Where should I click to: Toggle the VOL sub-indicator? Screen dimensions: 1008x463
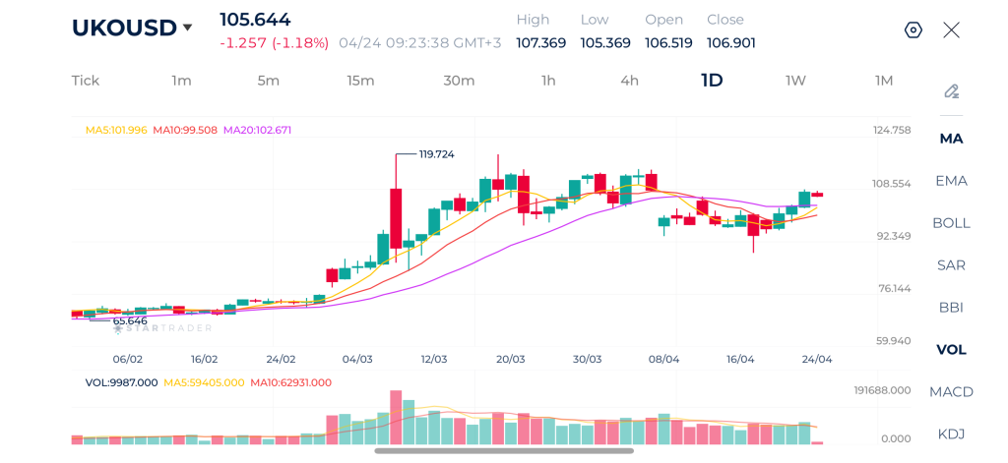[951, 350]
